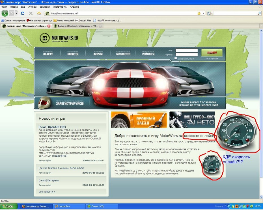The image size is (263, 210).
Task: Focus the имя username field
Action: coord(187,50)
